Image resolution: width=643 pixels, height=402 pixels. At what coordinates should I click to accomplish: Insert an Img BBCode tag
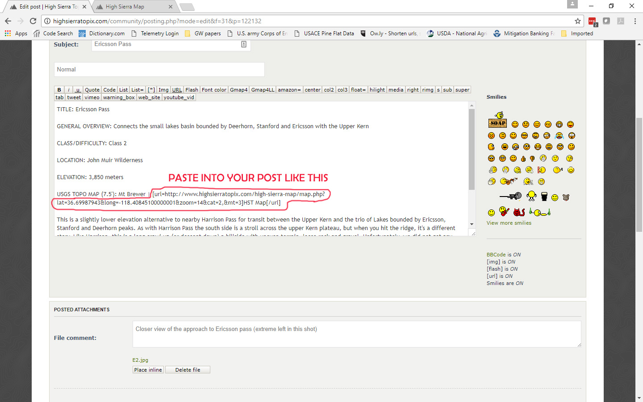pos(164,90)
